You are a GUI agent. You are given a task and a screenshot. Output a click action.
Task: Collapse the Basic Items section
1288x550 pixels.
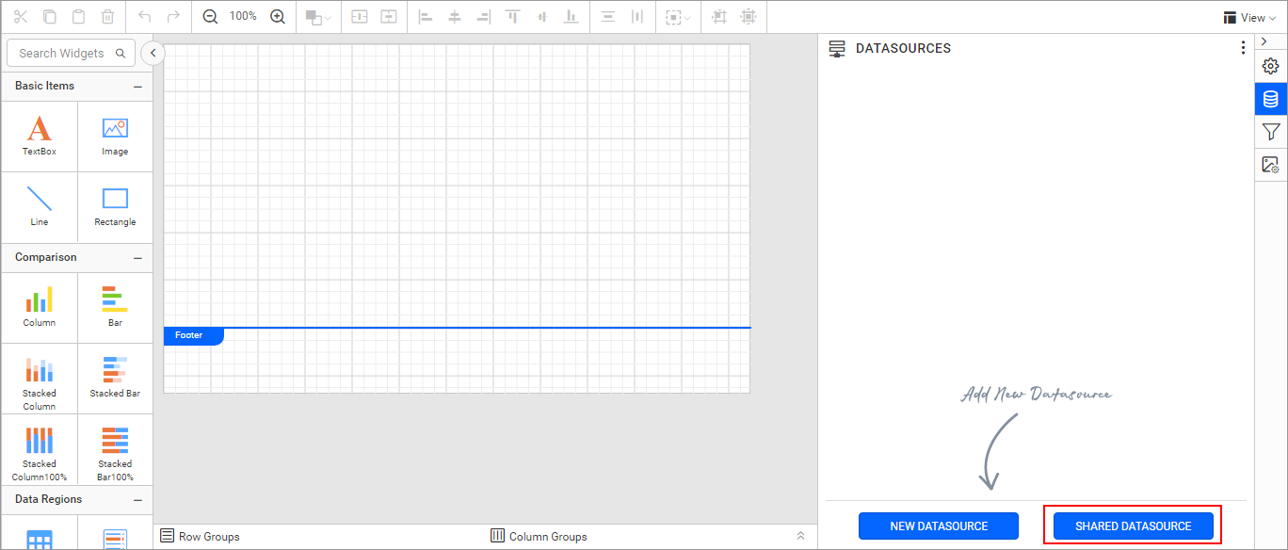click(137, 86)
